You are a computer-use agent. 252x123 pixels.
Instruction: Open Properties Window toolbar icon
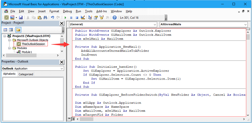pyautogui.click(x=96, y=17)
